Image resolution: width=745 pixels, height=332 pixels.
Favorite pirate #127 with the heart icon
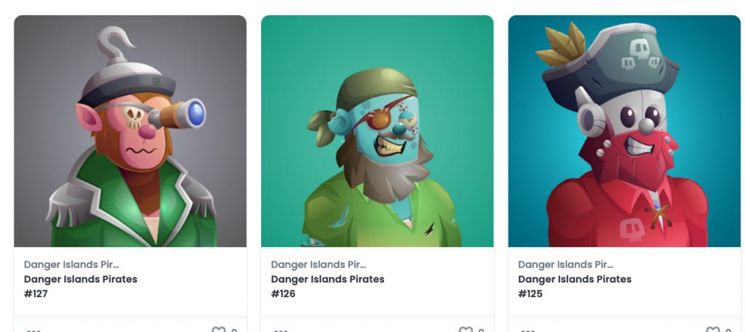tap(218, 330)
